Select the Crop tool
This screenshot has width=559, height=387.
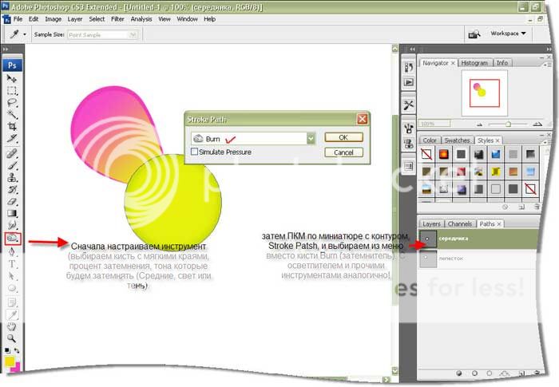[x=12, y=126]
